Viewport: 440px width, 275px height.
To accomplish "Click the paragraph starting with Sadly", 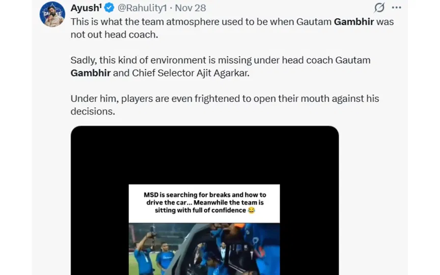I will [220, 66].
